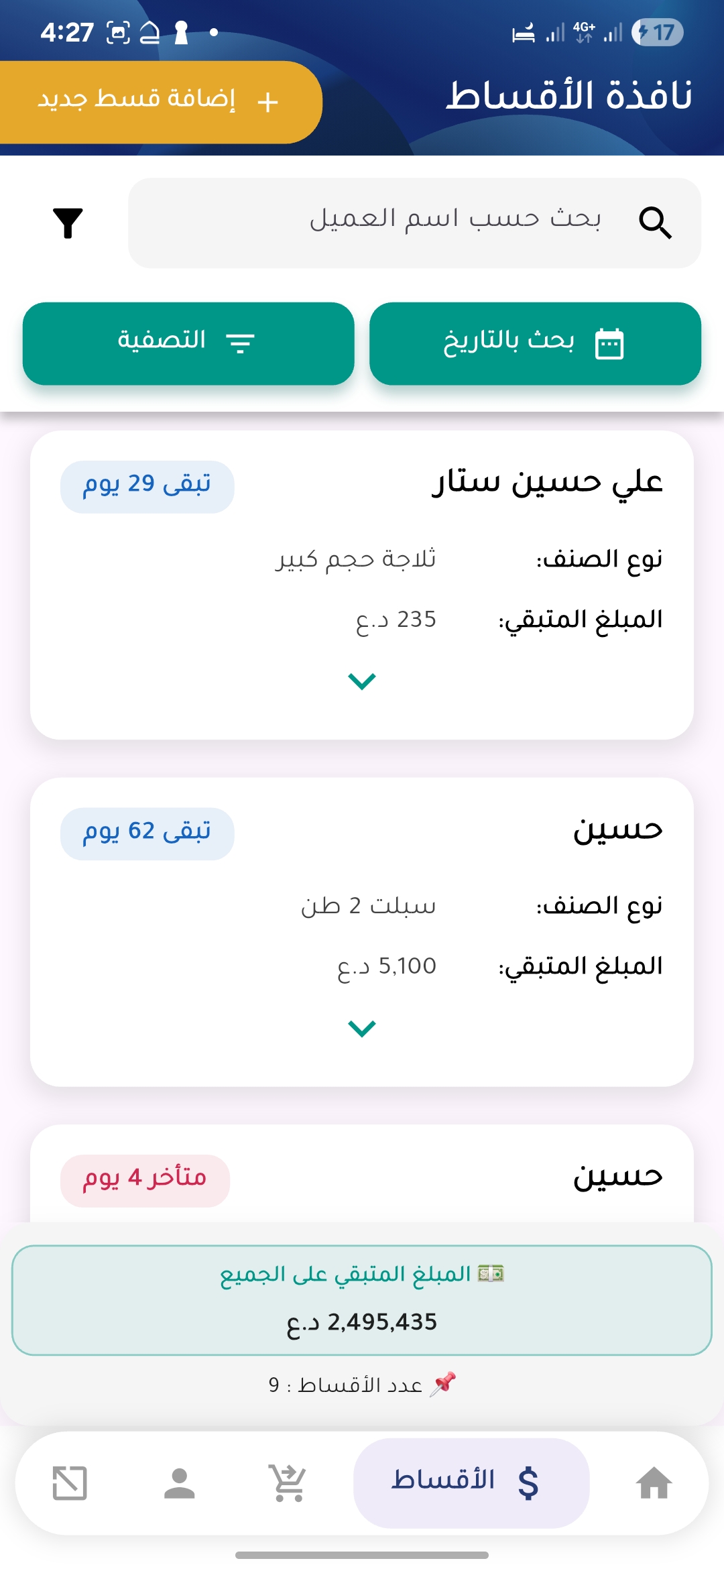
Task: Tap the calendar icon in date search
Action: click(x=609, y=343)
